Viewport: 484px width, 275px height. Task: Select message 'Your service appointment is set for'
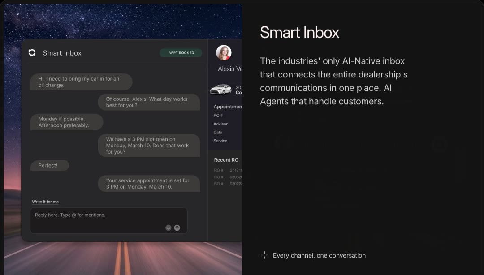[x=149, y=184]
